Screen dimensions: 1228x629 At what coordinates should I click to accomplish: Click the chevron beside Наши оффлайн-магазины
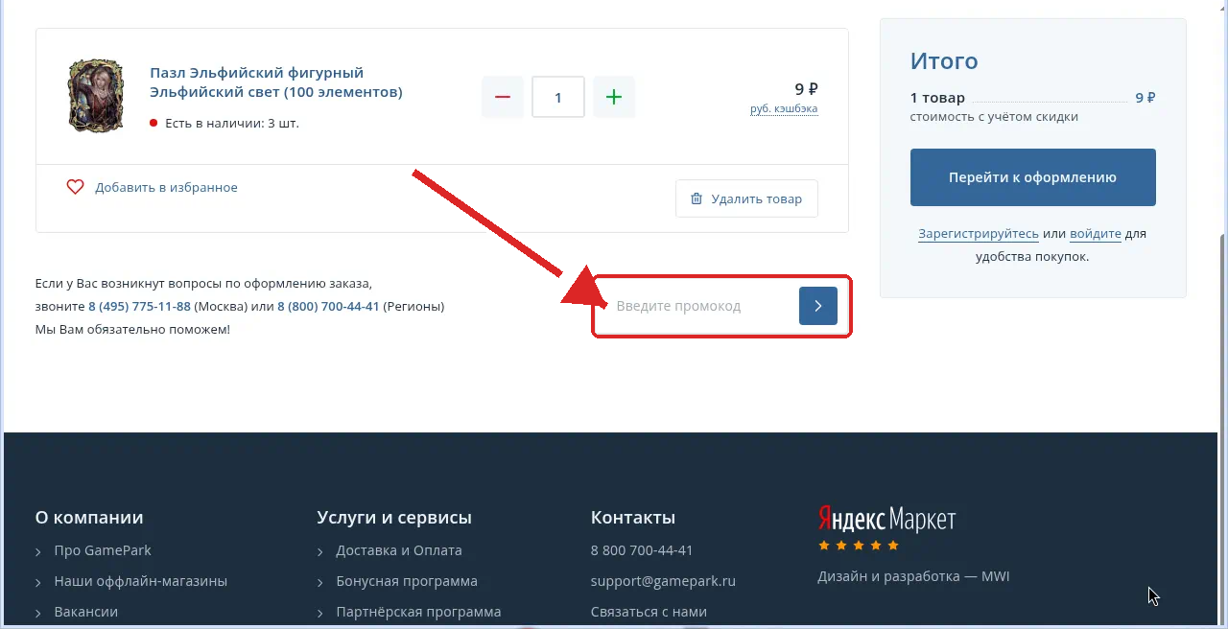(x=38, y=582)
